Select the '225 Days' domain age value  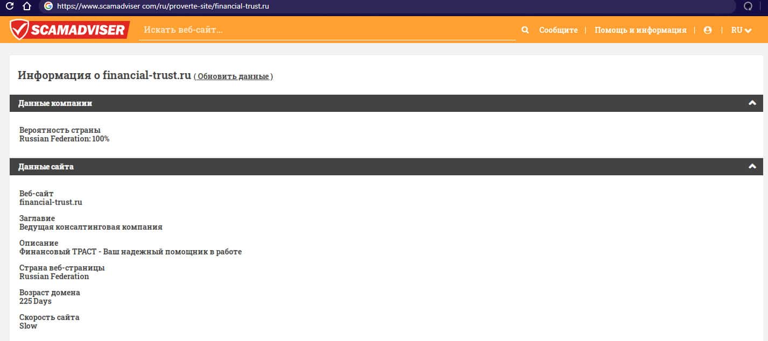(36, 301)
